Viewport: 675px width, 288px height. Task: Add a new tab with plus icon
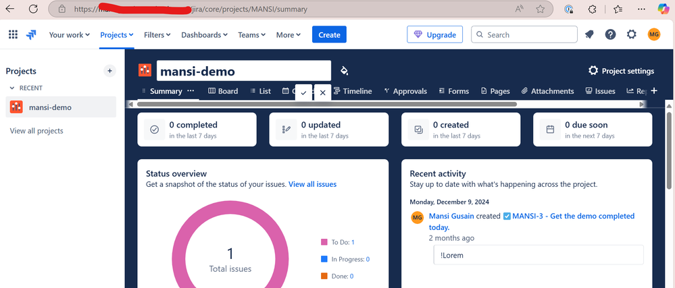(654, 90)
